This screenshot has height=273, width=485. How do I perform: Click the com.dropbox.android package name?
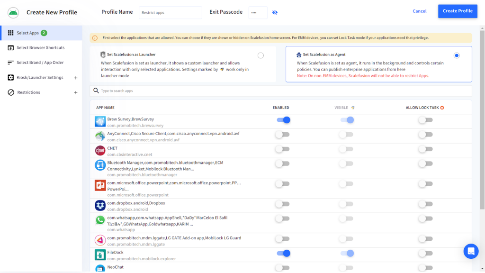127,209
